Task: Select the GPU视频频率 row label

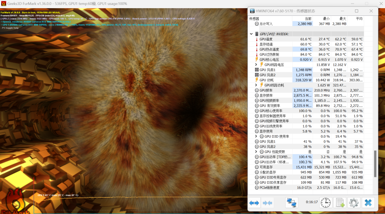Action: click(269, 101)
